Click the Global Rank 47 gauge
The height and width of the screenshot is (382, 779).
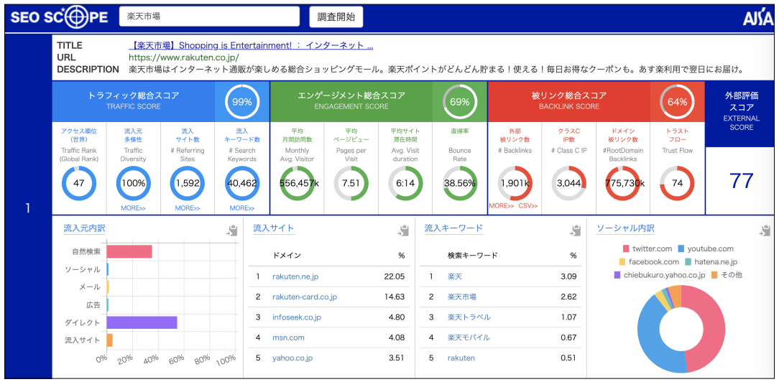coord(79,183)
